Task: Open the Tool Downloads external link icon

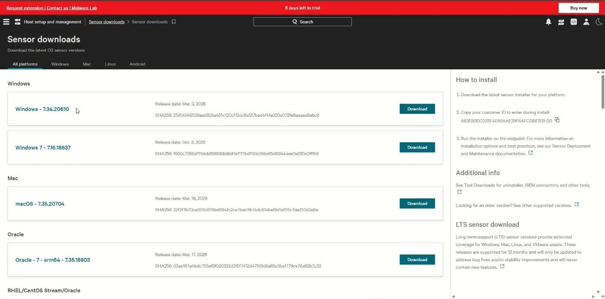Action: (460, 192)
